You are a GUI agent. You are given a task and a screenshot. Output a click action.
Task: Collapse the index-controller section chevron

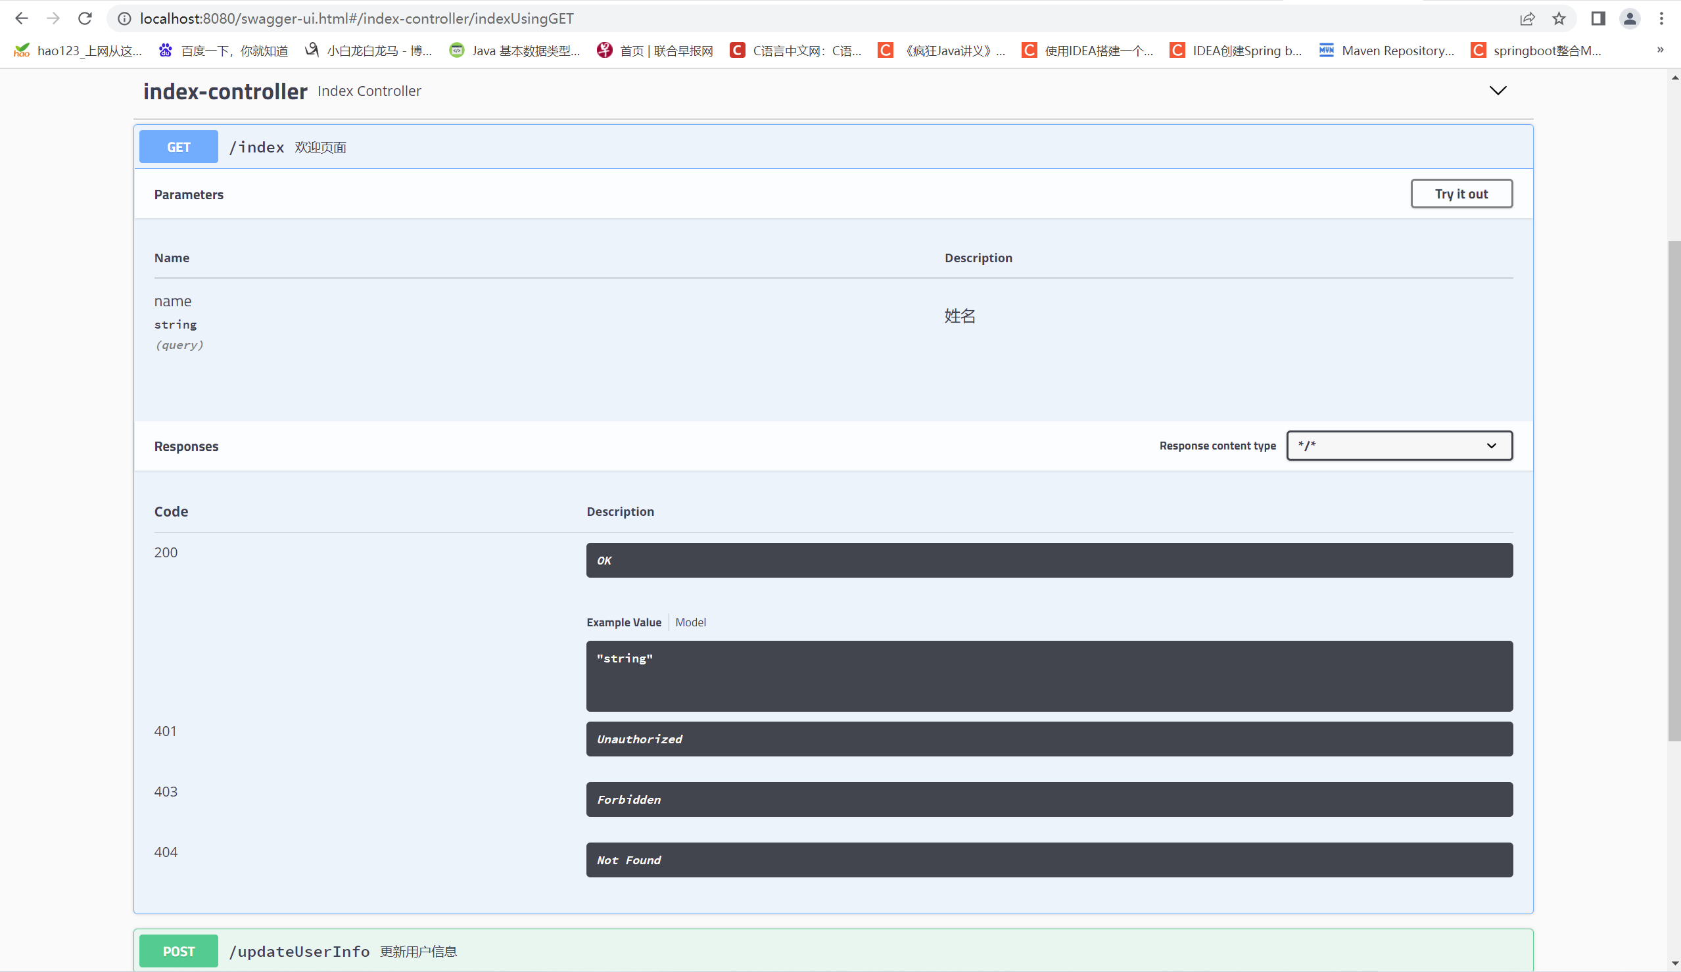[1498, 91]
